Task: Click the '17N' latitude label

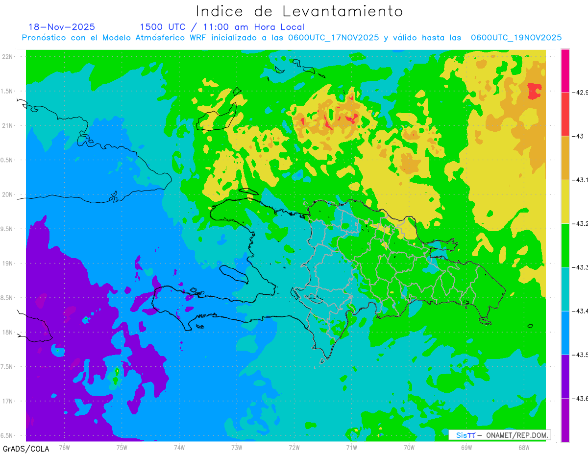Action: click(7, 401)
